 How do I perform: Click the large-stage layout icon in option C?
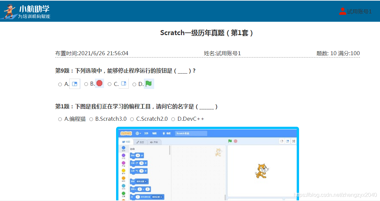[123, 84]
